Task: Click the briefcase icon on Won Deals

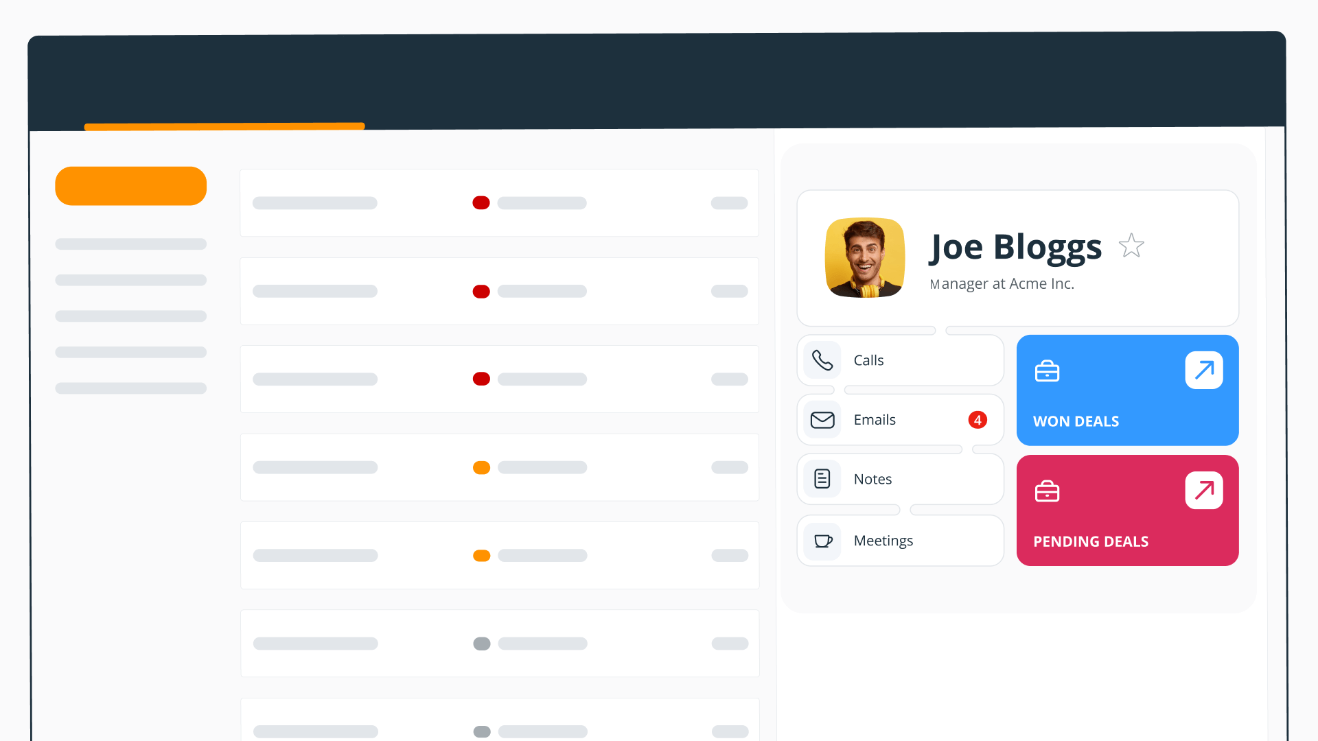Action: (1047, 371)
